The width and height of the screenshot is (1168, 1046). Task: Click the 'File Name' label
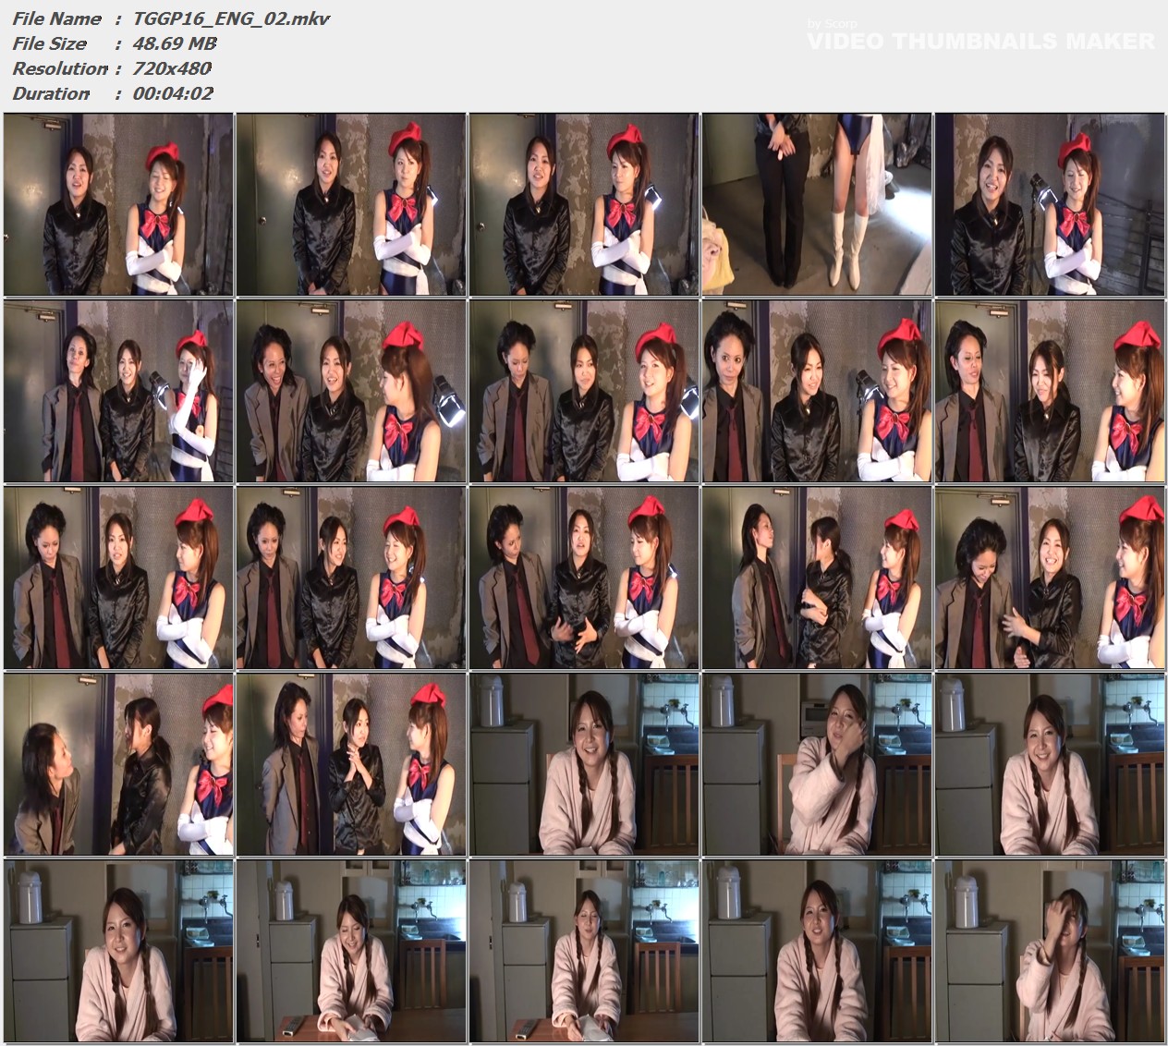56,18
